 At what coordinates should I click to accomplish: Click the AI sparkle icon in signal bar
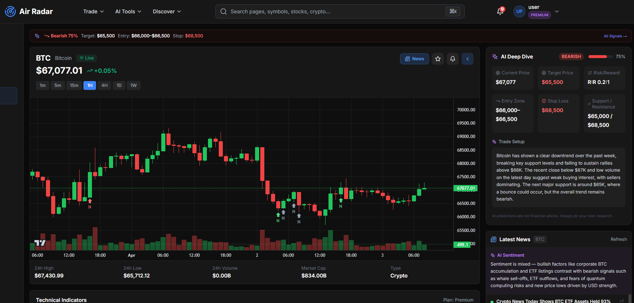pos(37,36)
